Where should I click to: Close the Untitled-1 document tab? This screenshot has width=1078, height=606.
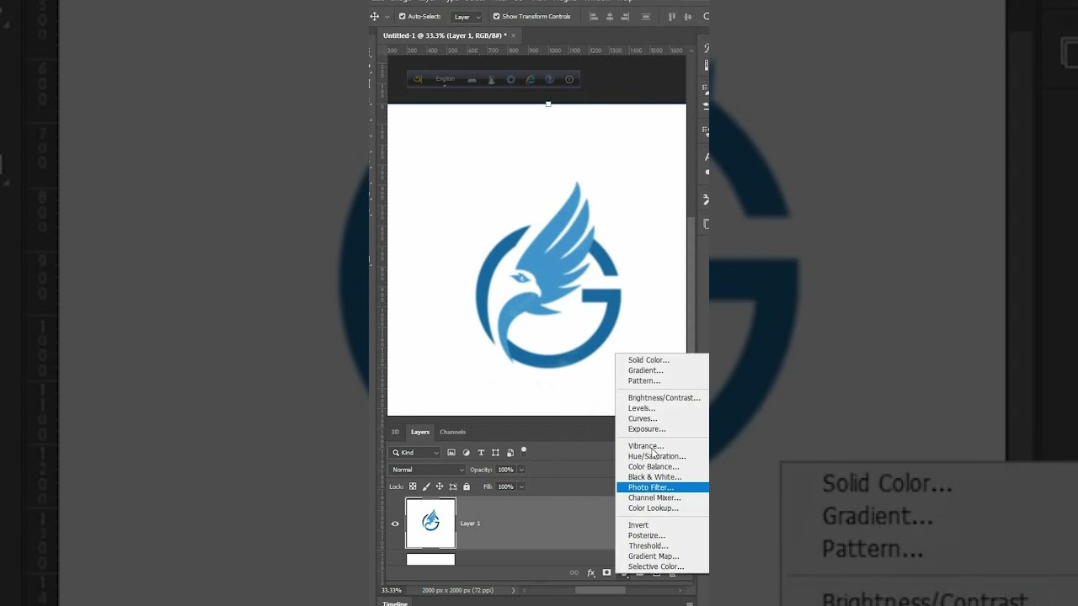[x=513, y=35]
